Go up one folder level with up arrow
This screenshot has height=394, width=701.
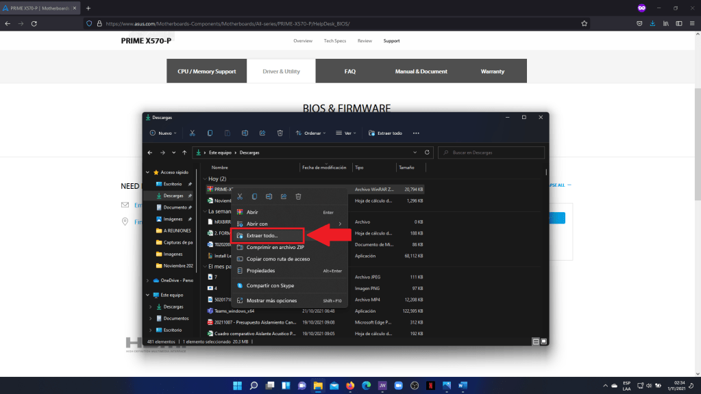(184, 153)
